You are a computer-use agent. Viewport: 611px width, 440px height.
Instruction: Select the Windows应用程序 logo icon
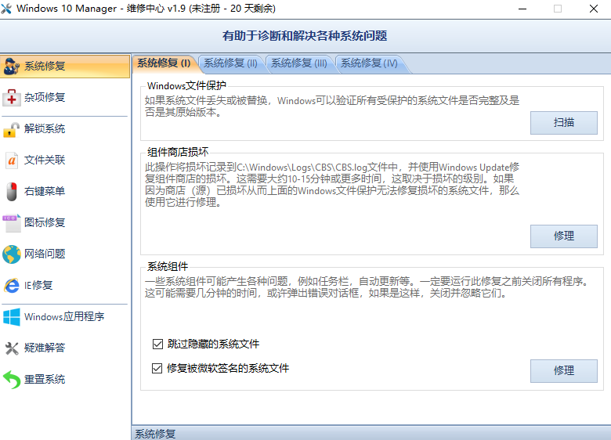click(11, 316)
